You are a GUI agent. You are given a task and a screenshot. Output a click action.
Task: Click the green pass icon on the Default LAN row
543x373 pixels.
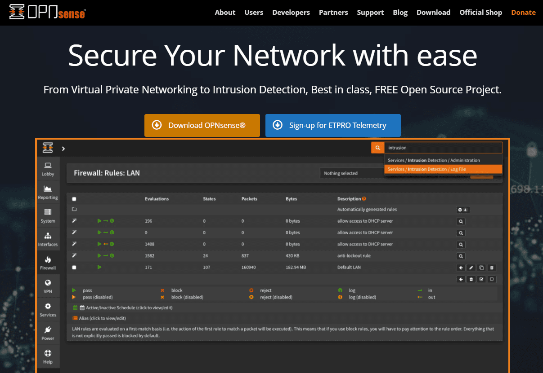coord(99,268)
